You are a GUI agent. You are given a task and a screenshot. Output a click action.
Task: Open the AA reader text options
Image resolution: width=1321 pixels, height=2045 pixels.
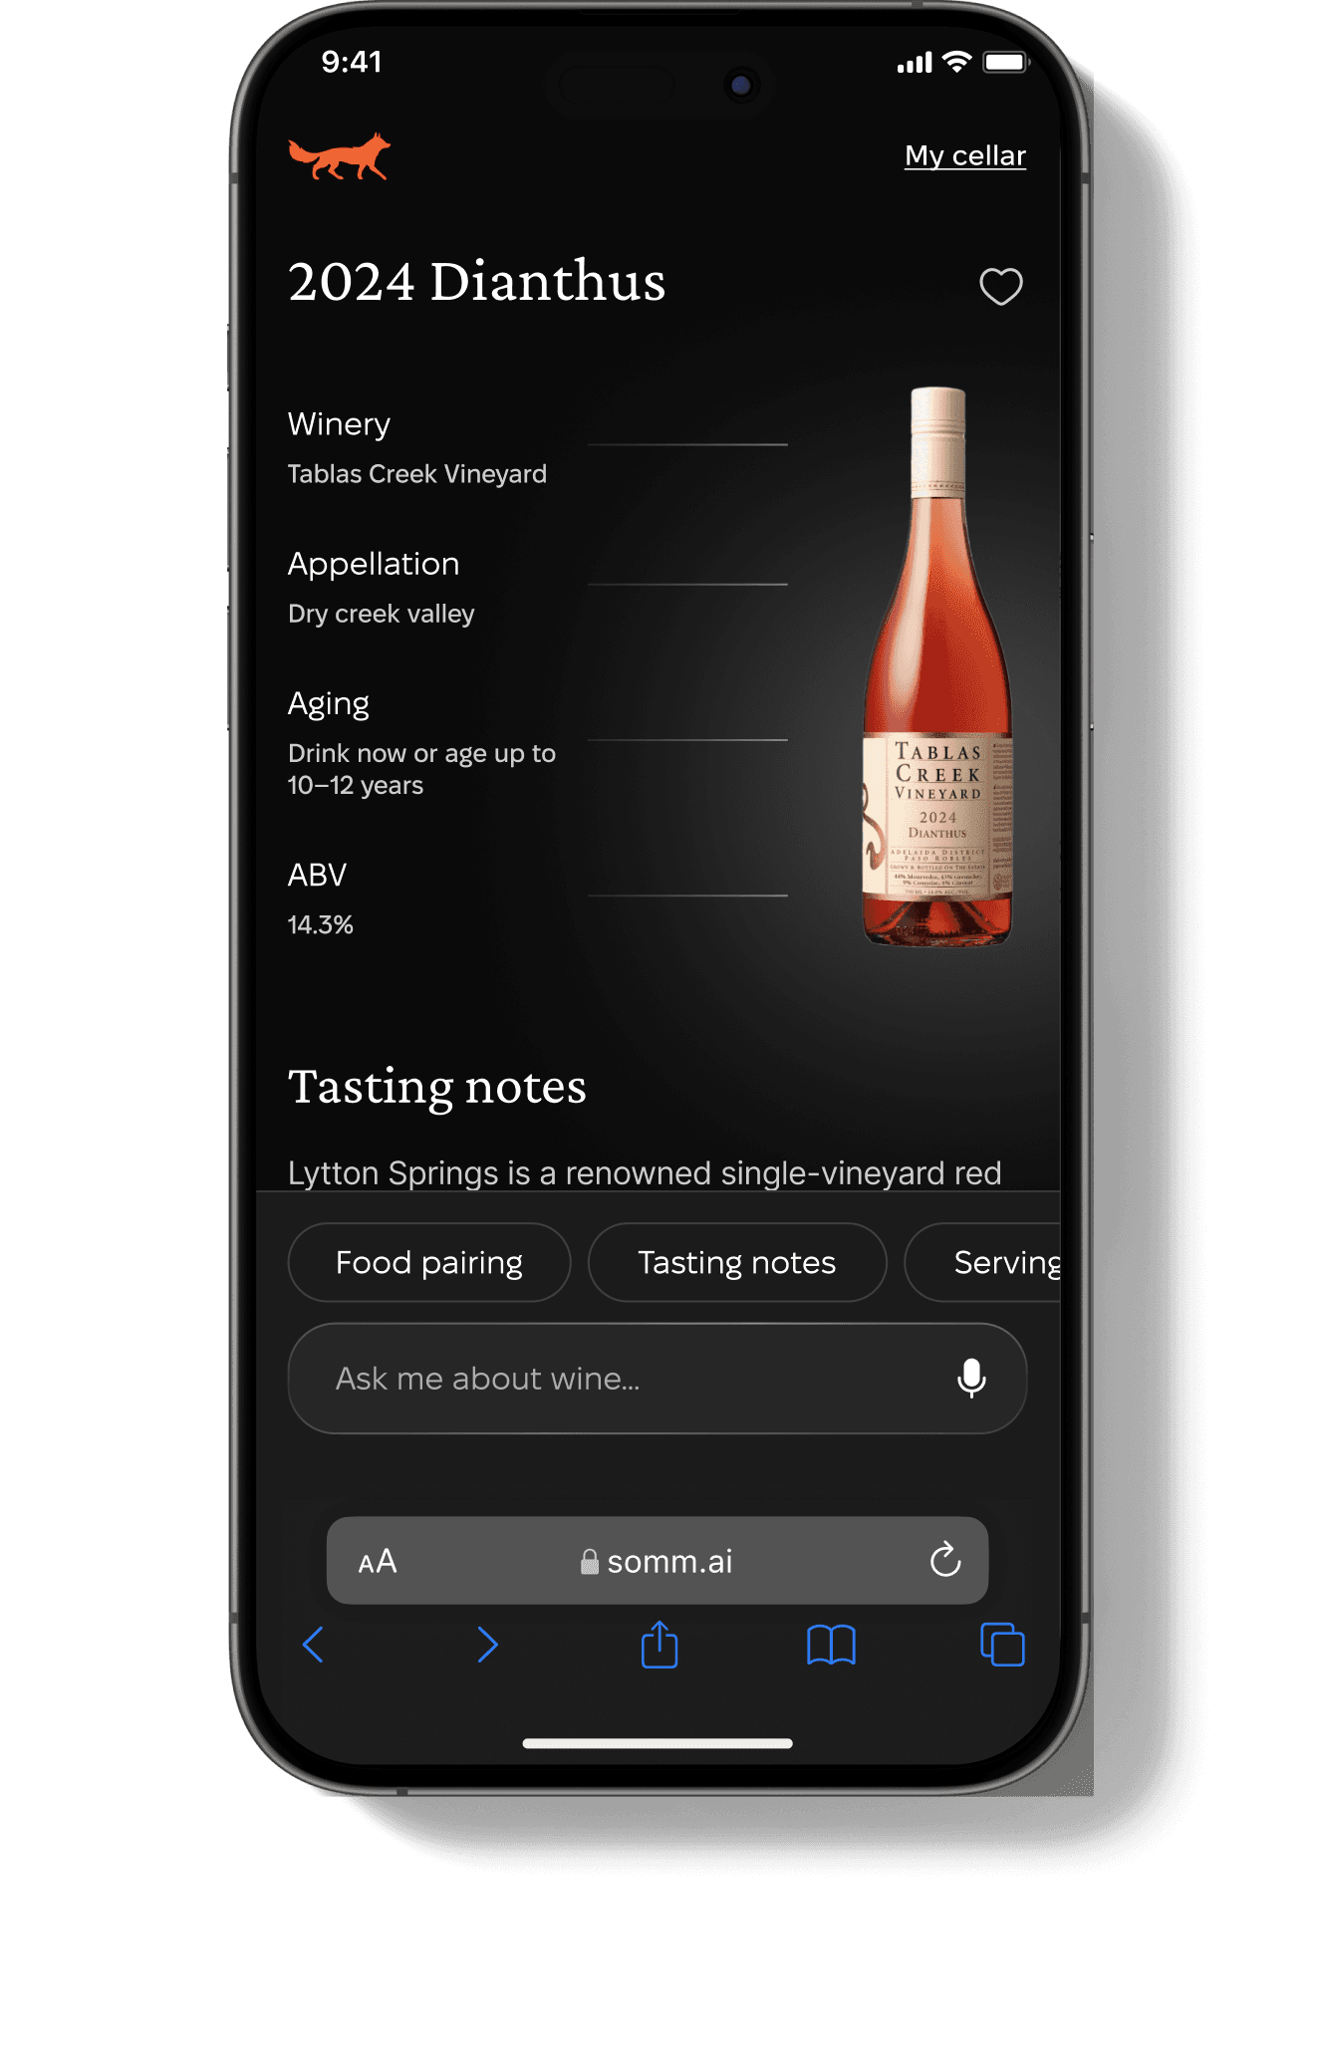click(378, 1561)
